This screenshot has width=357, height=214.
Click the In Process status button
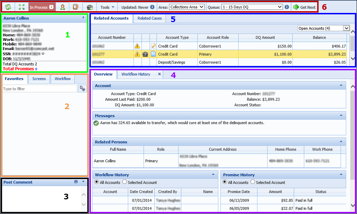pyautogui.click(x=42, y=7)
